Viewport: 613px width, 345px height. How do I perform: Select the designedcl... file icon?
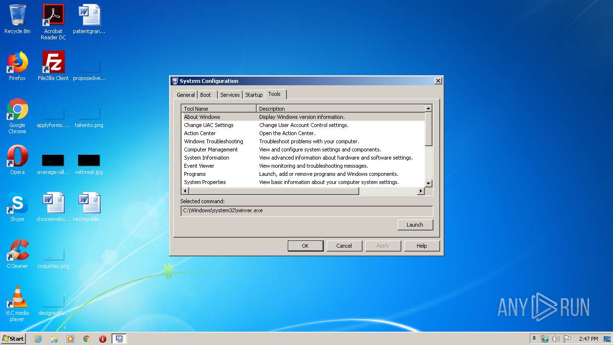53,305
